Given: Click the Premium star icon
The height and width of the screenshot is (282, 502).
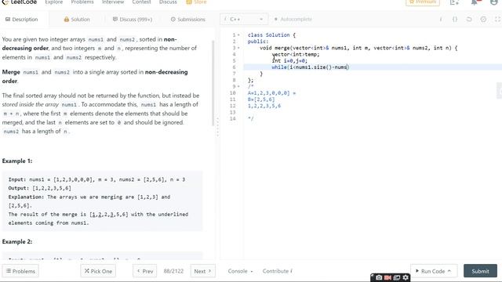Looking at the screenshot, I should pyautogui.click(x=412, y=2).
